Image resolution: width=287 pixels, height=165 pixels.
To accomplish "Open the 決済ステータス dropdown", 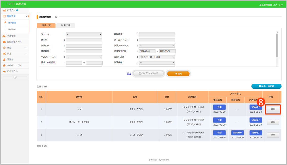I will 157,46.
